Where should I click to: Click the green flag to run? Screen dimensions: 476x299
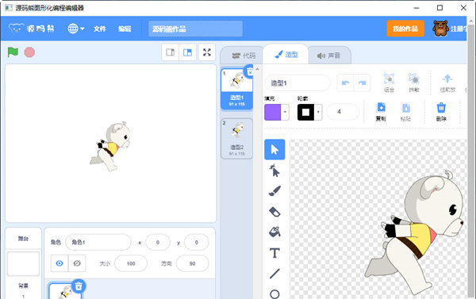pyautogui.click(x=13, y=52)
